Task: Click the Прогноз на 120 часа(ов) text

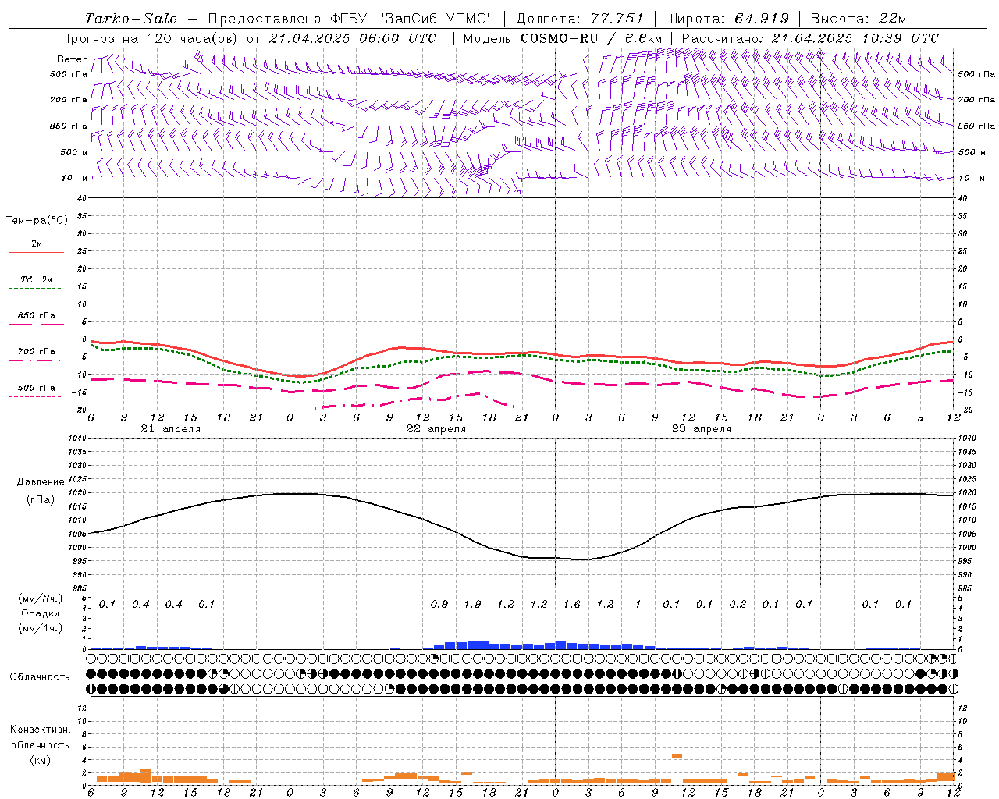Action: 151,38
